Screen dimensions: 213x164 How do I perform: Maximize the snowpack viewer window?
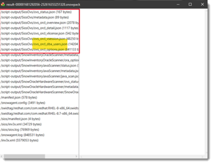190,4
